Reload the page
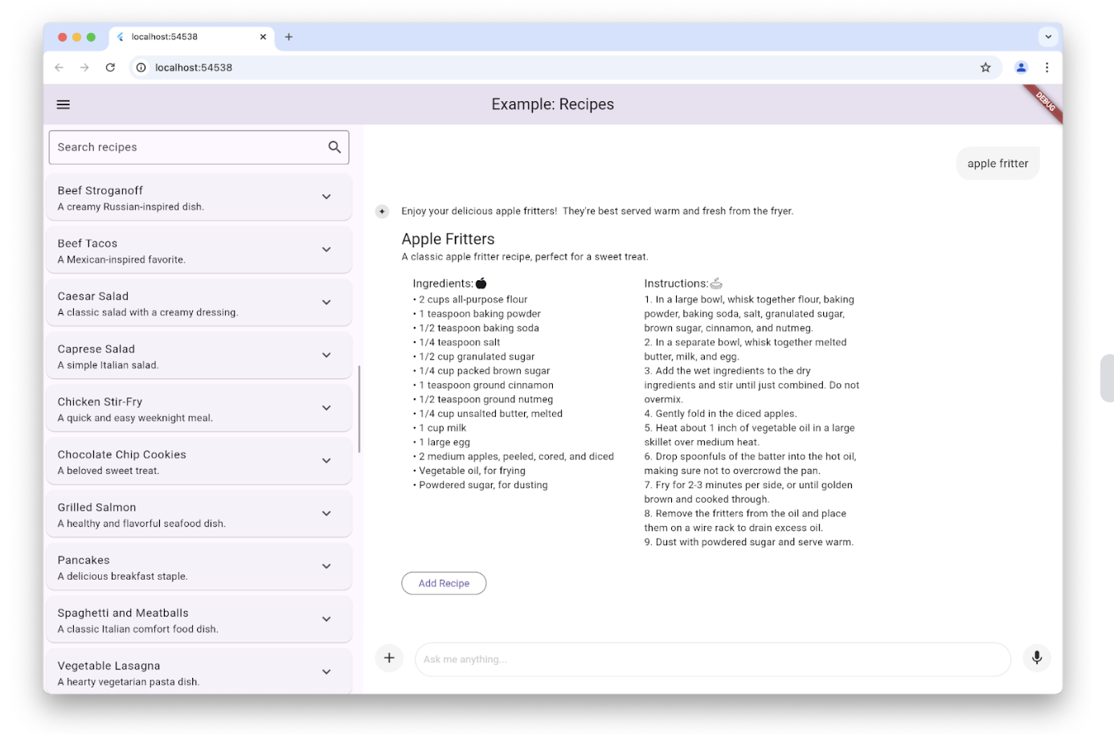 tap(110, 67)
